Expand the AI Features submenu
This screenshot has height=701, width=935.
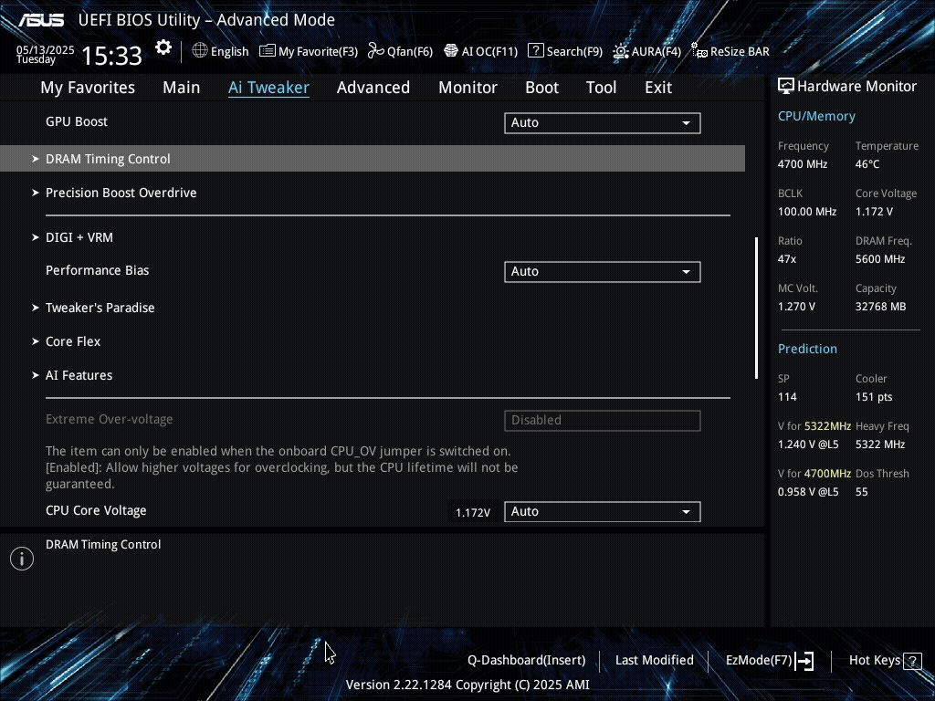tap(72, 375)
